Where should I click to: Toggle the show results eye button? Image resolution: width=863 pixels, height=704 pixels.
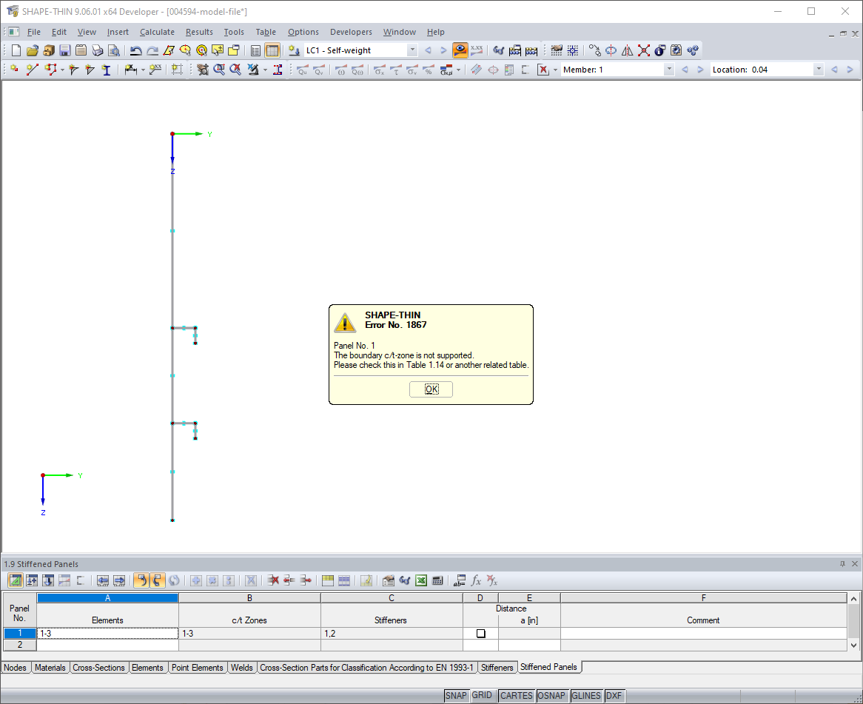click(460, 50)
